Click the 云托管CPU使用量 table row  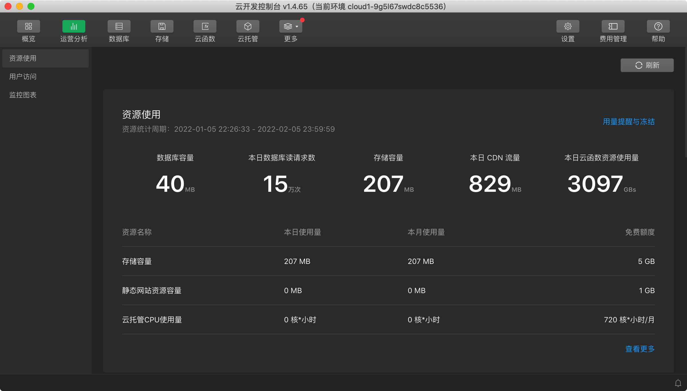tap(388, 320)
